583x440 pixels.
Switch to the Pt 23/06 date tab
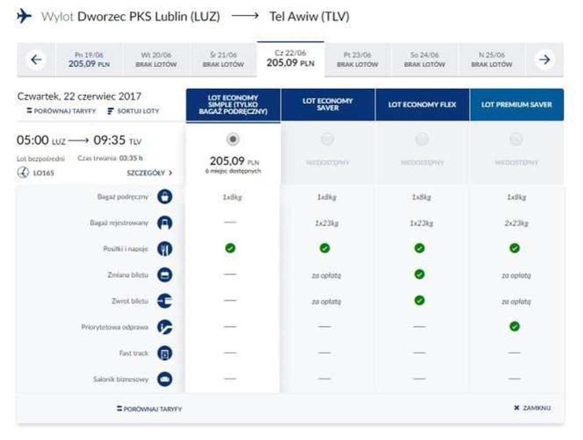pyautogui.click(x=357, y=60)
